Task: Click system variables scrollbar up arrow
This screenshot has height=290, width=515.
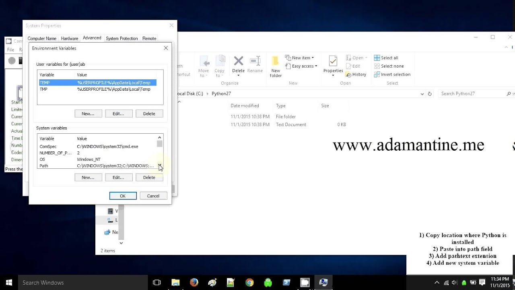Action: 160,137
